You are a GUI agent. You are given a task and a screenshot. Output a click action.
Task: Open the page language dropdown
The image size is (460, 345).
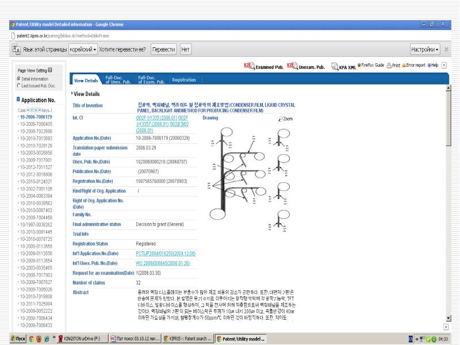(83, 50)
